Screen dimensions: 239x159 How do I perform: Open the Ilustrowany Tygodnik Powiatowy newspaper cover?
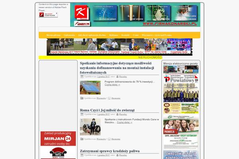tap(181, 88)
